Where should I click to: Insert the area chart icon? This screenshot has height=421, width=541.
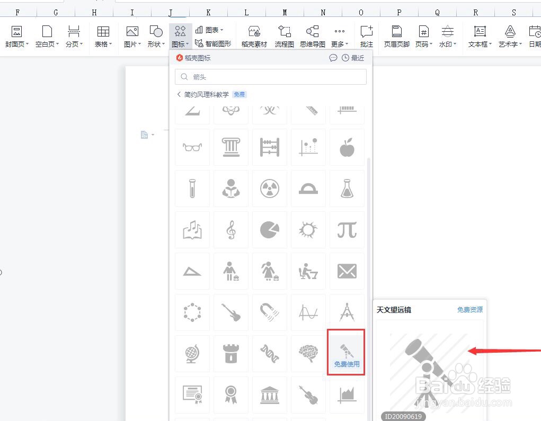click(347, 395)
